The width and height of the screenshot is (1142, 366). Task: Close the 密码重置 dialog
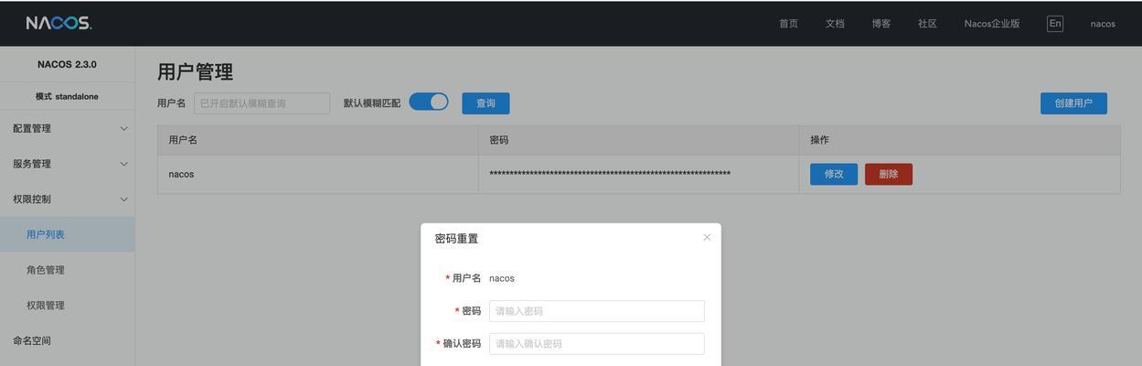tap(707, 237)
